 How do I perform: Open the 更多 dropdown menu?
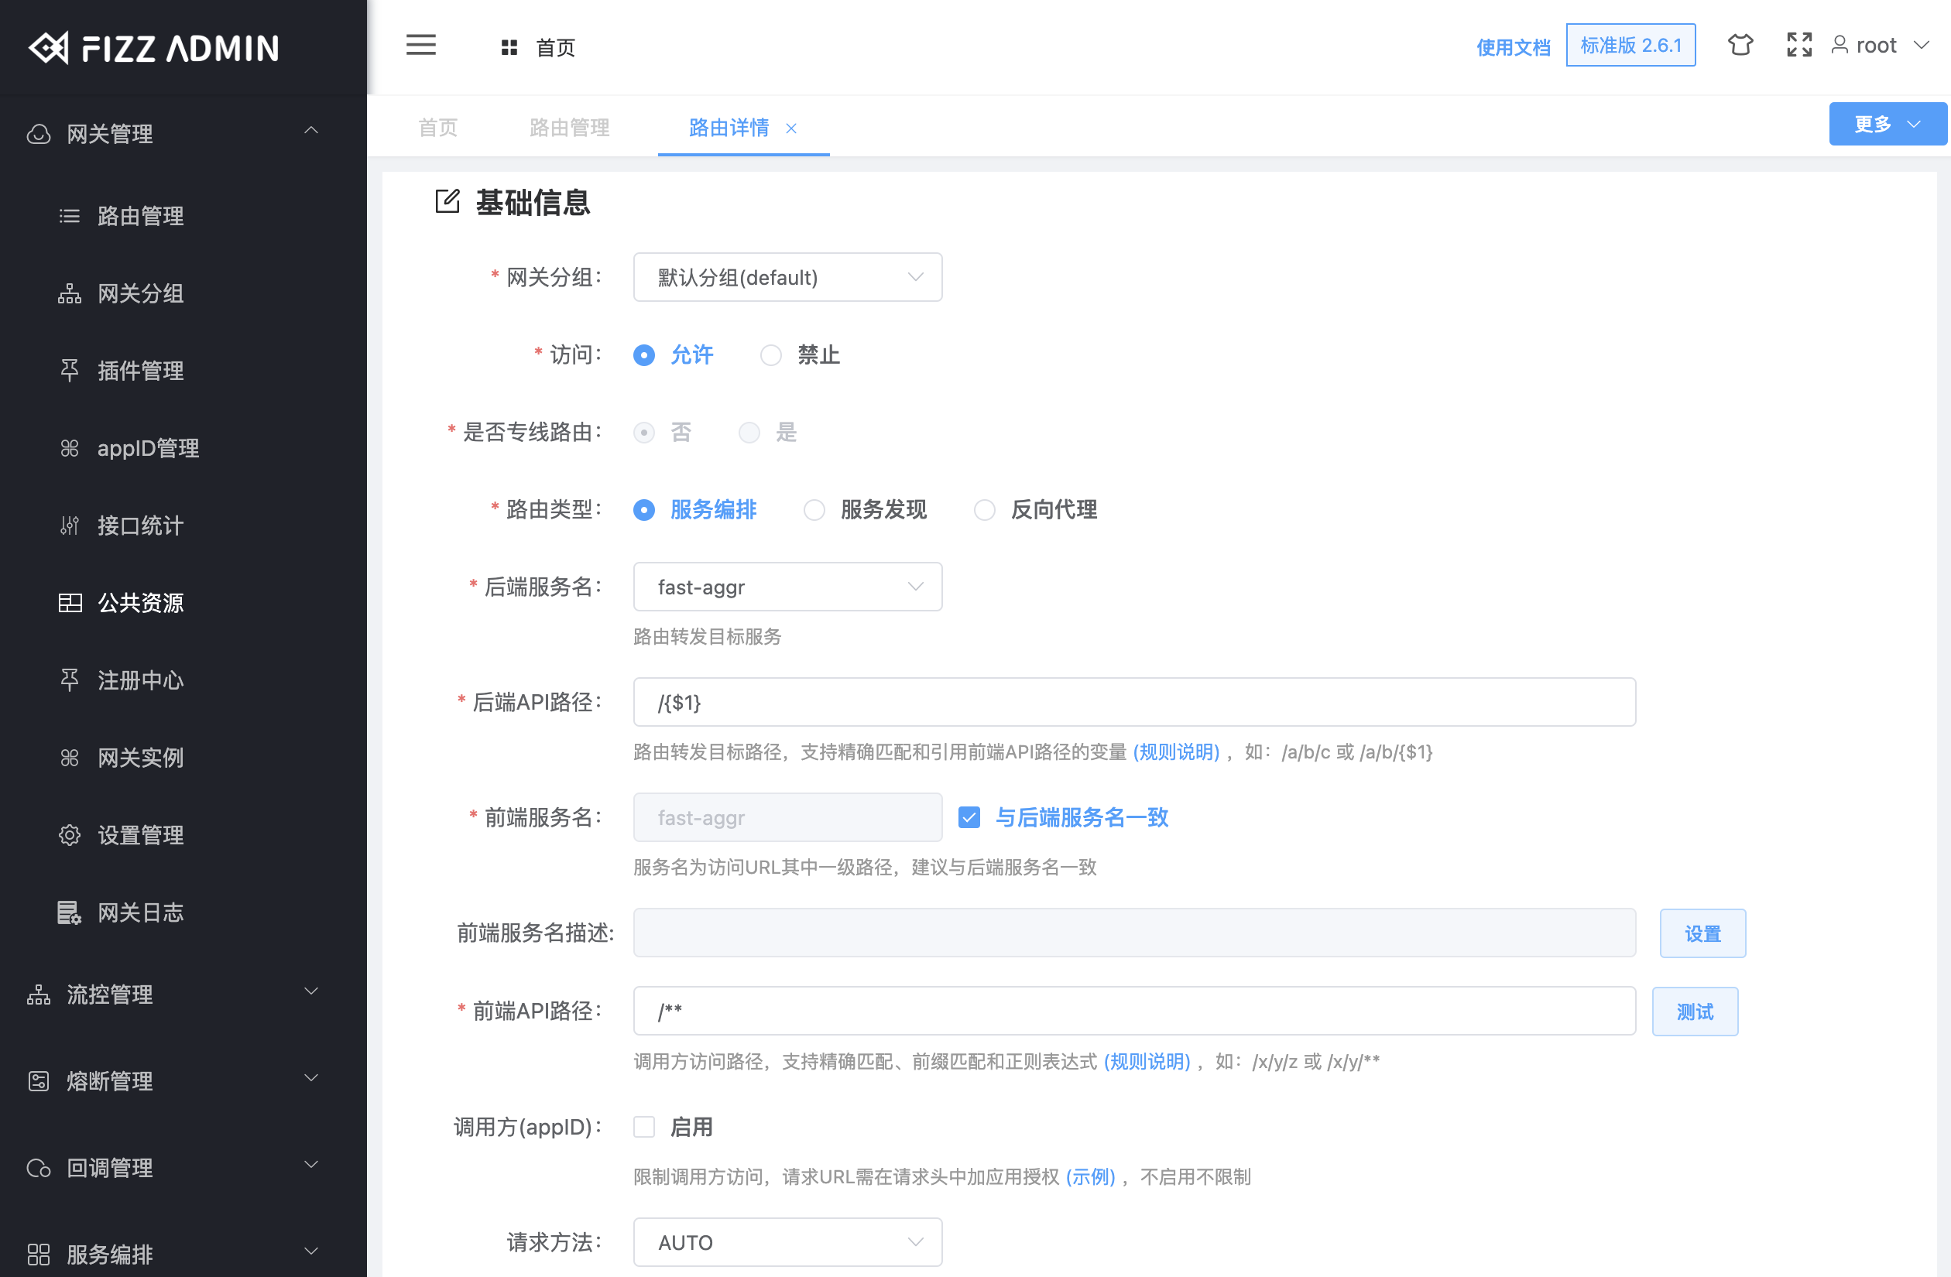(x=1886, y=123)
